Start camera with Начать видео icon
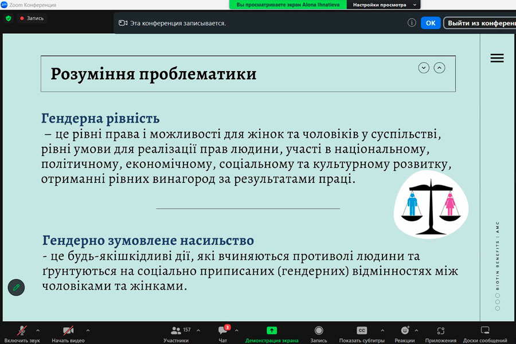 (x=68, y=330)
